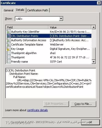Open the certificate details help link

coord(38,110)
